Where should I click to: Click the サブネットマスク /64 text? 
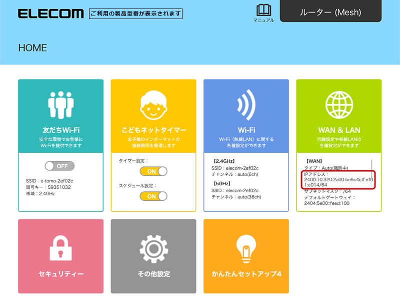pyautogui.click(x=327, y=191)
